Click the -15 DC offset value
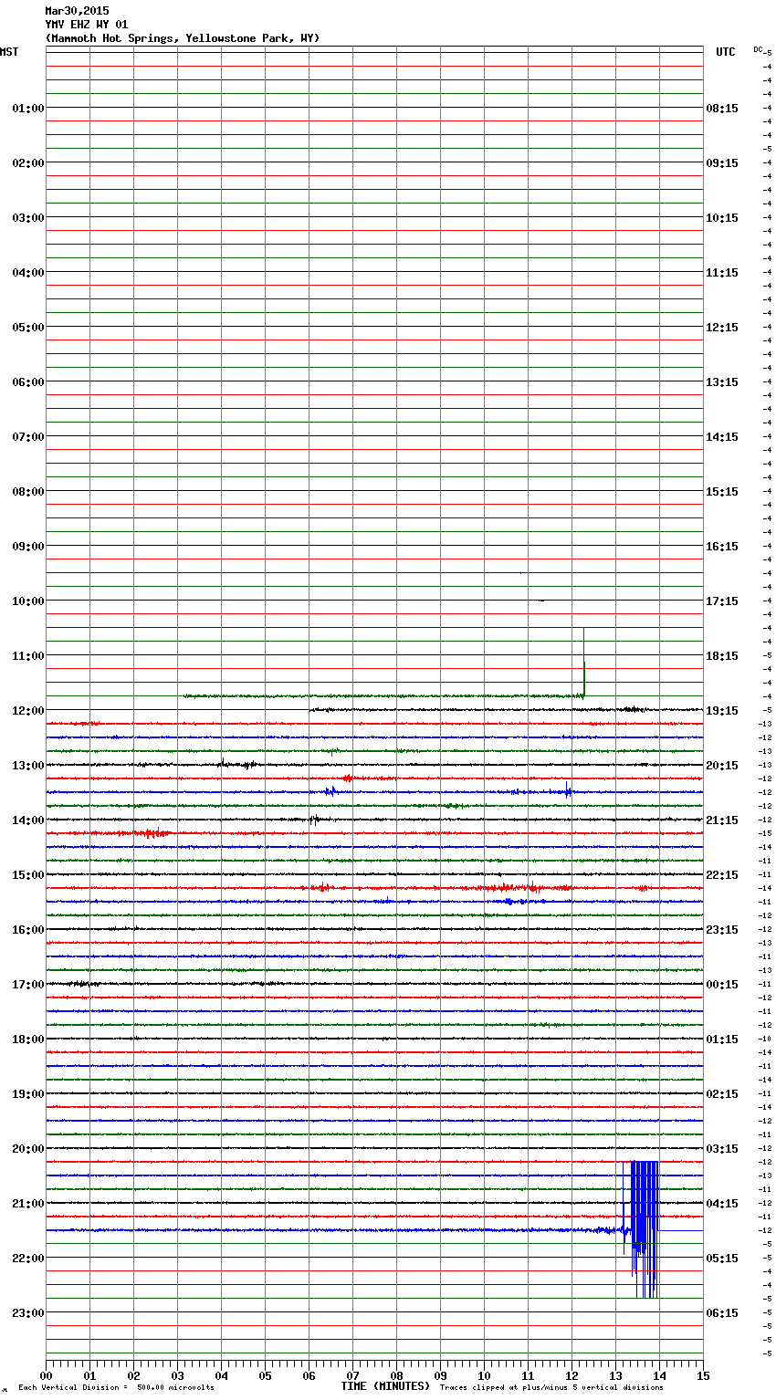Screen dimensions: 776x1400 [x=767, y=833]
